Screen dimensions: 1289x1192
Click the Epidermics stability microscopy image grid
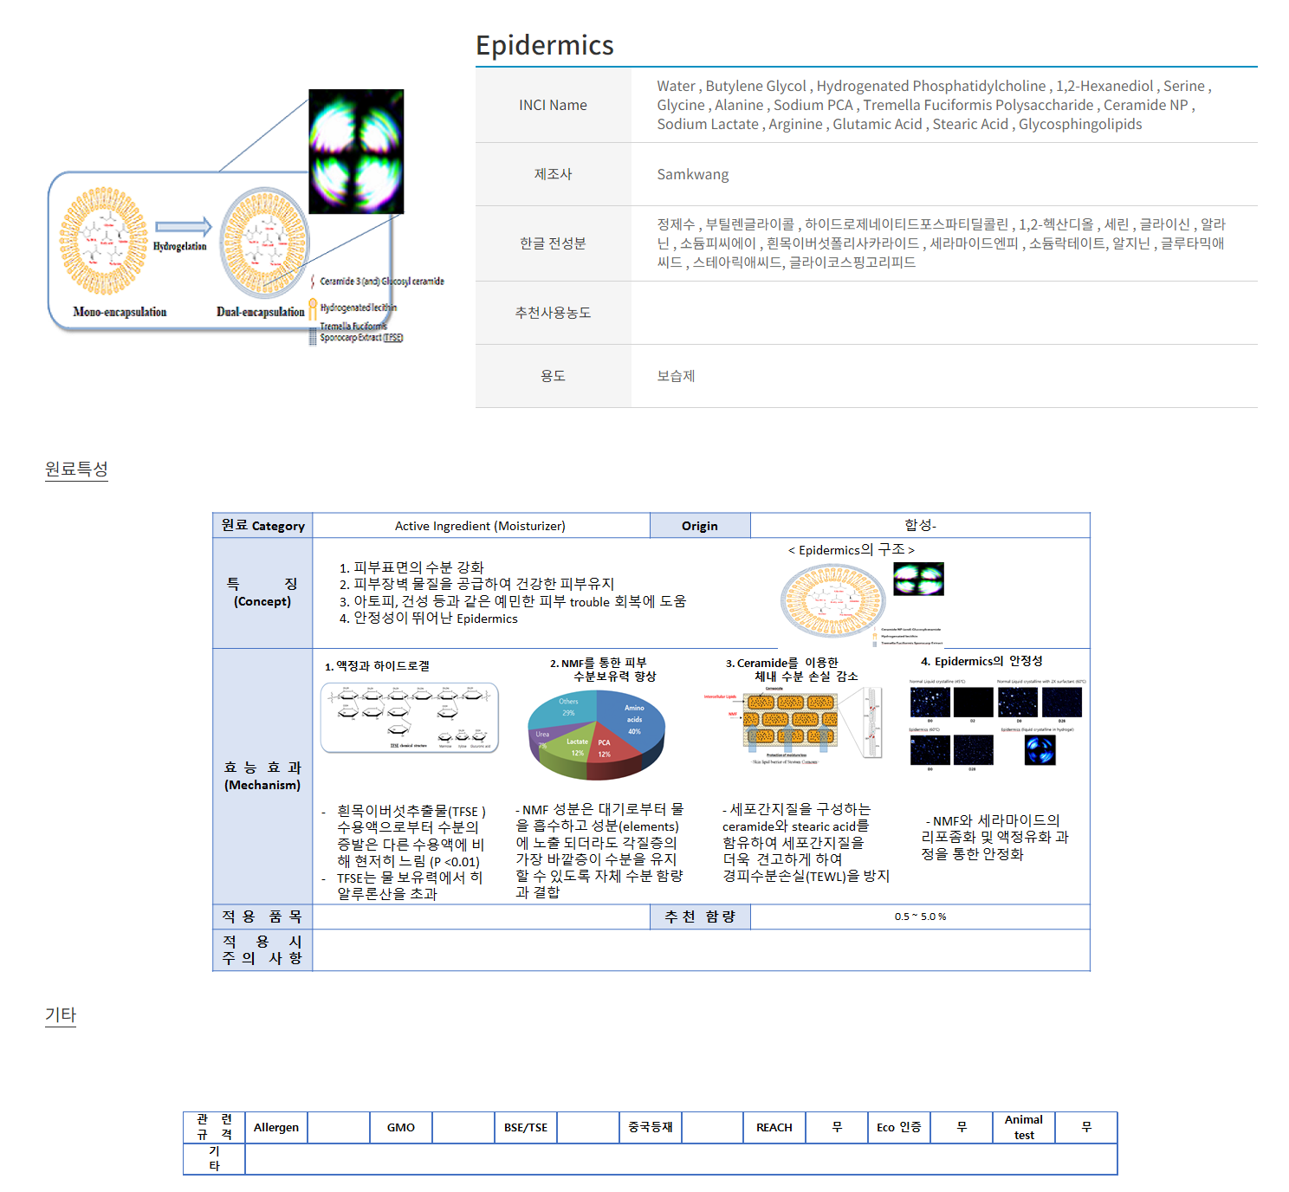tap(995, 722)
